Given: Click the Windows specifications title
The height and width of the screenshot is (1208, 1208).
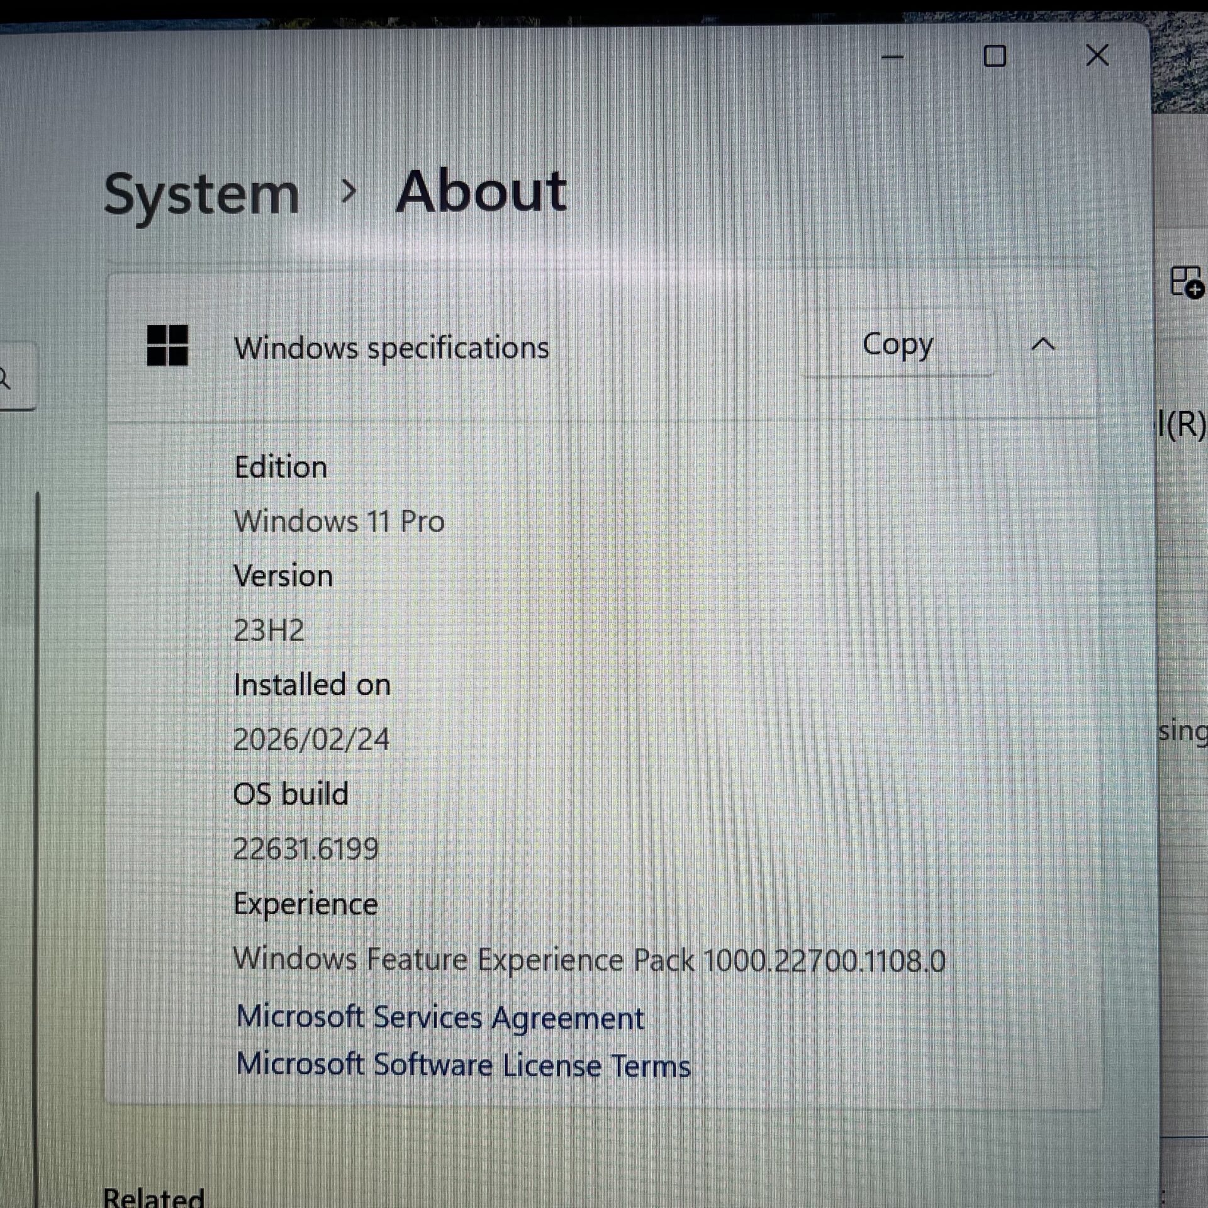Looking at the screenshot, I should point(392,348).
